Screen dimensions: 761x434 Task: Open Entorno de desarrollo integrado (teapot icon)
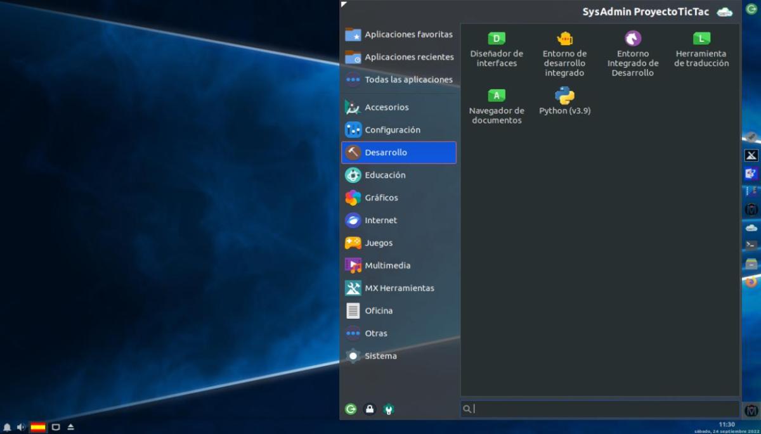(564, 54)
